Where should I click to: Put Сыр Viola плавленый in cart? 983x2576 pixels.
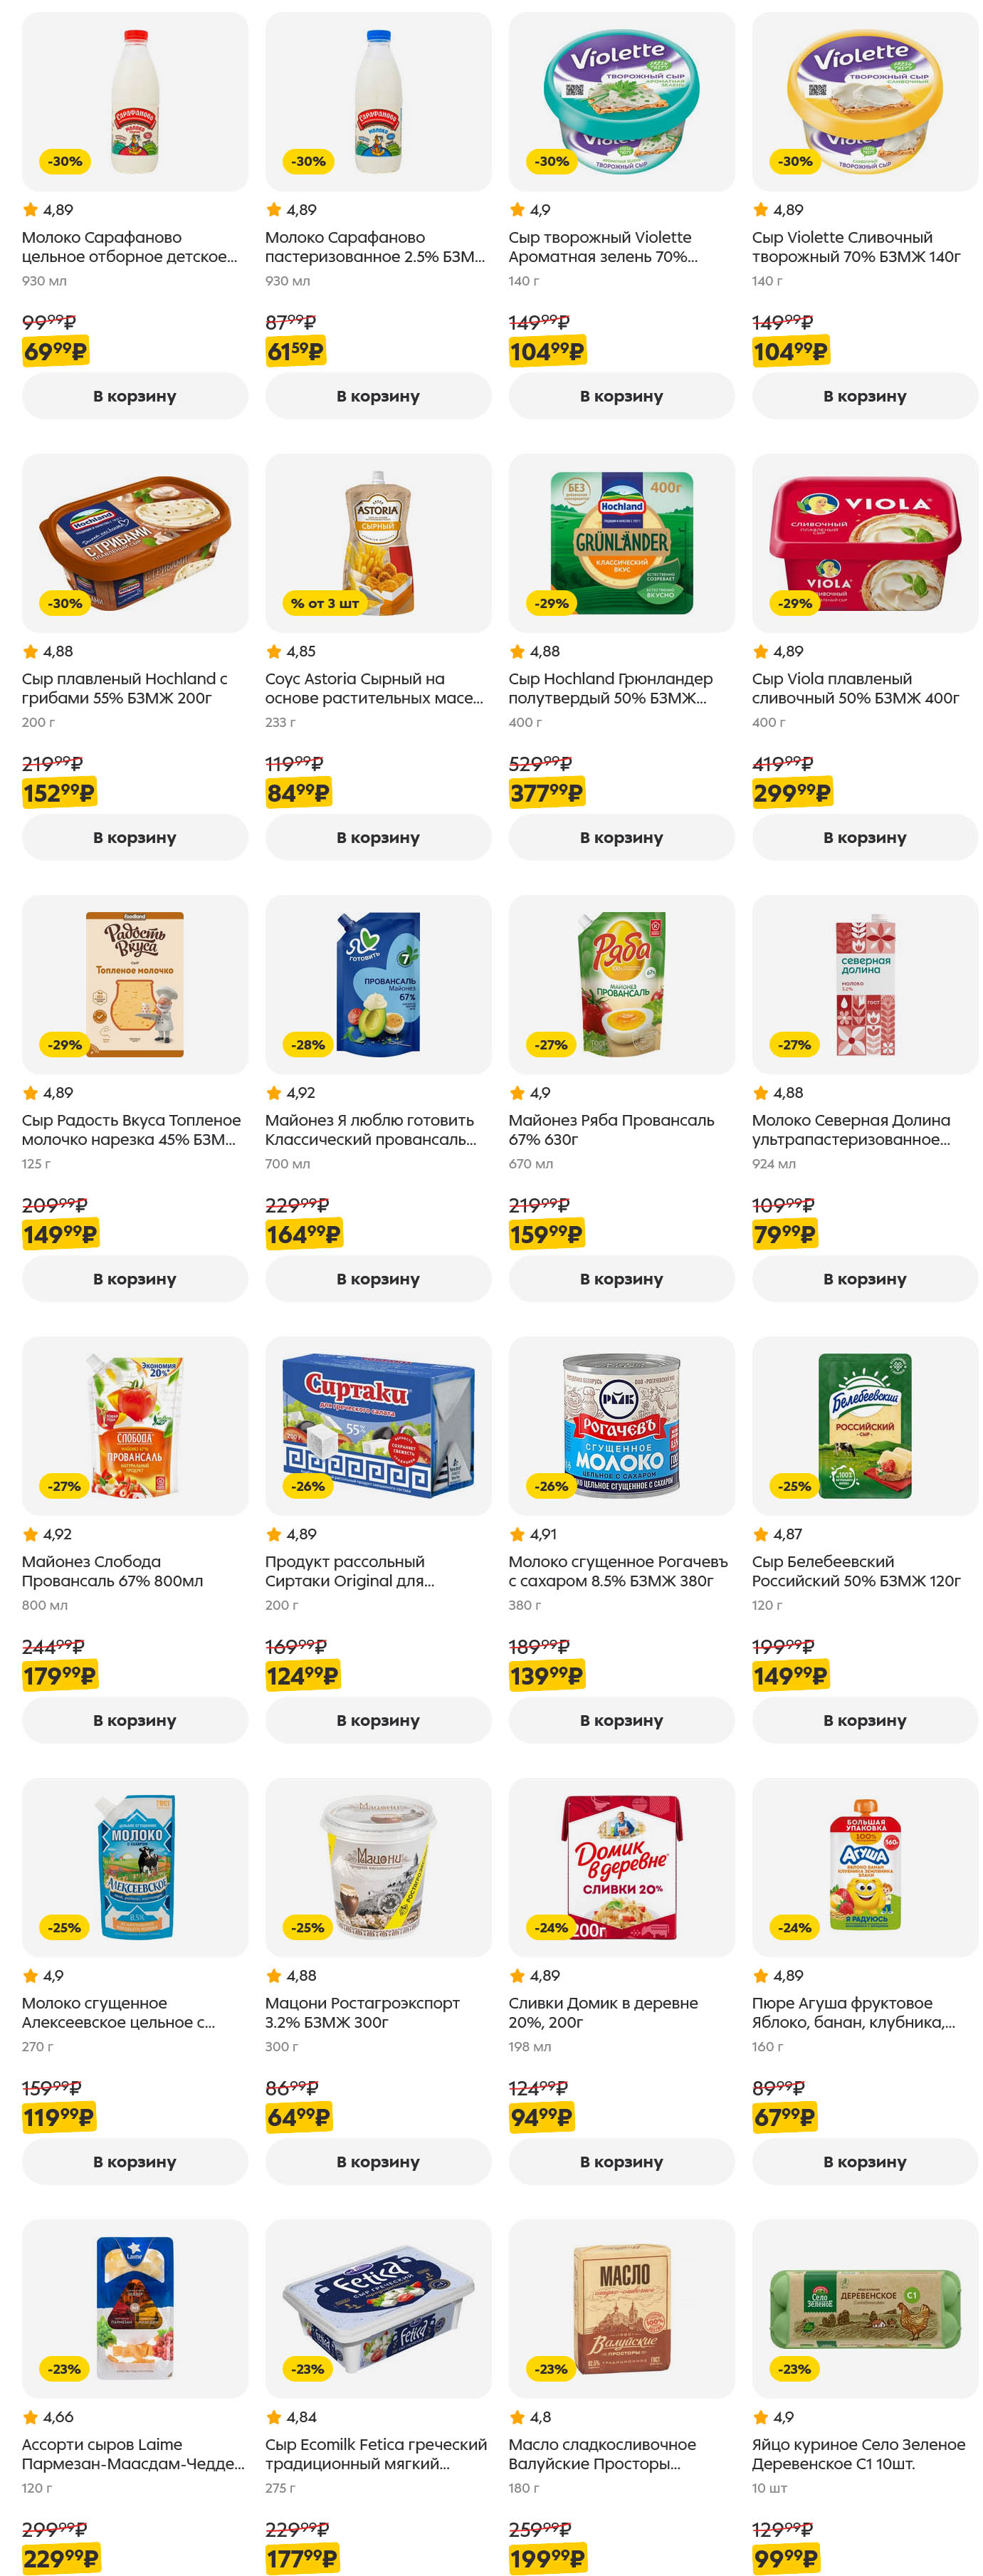coord(864,837)
